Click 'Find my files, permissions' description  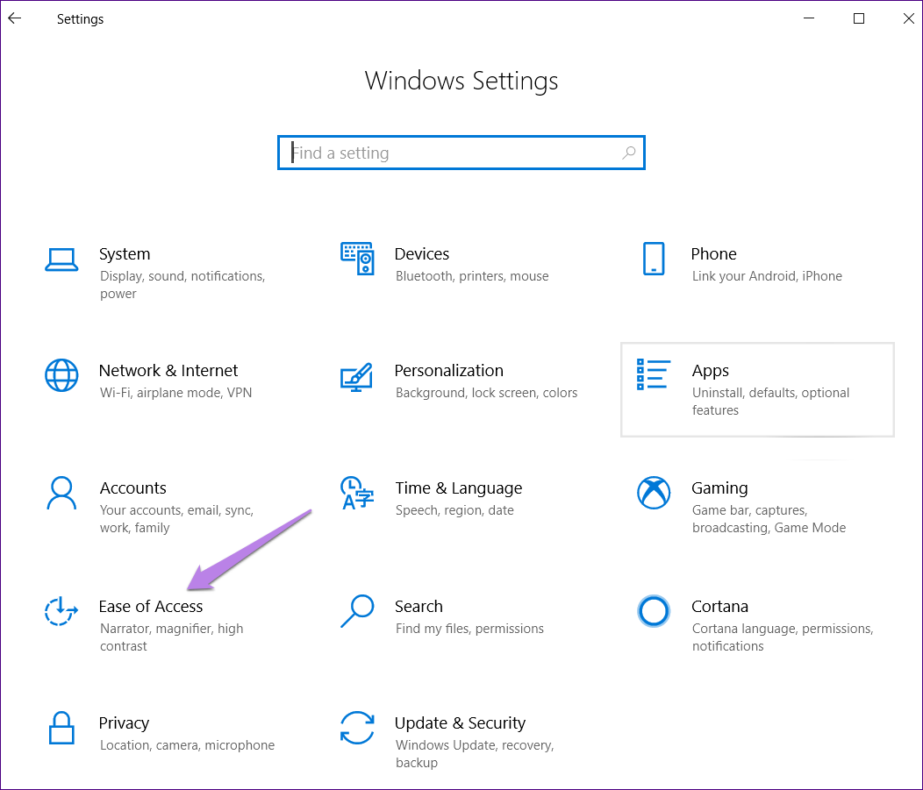[x=469, y=629]
